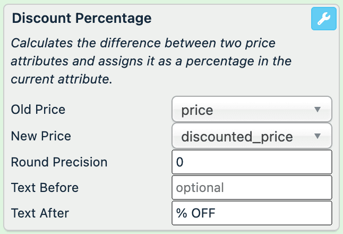This screenshot has height=234, width=343.
Task: Click the Round Precision label
Action: pyautogui.click(x=59, y=162)
